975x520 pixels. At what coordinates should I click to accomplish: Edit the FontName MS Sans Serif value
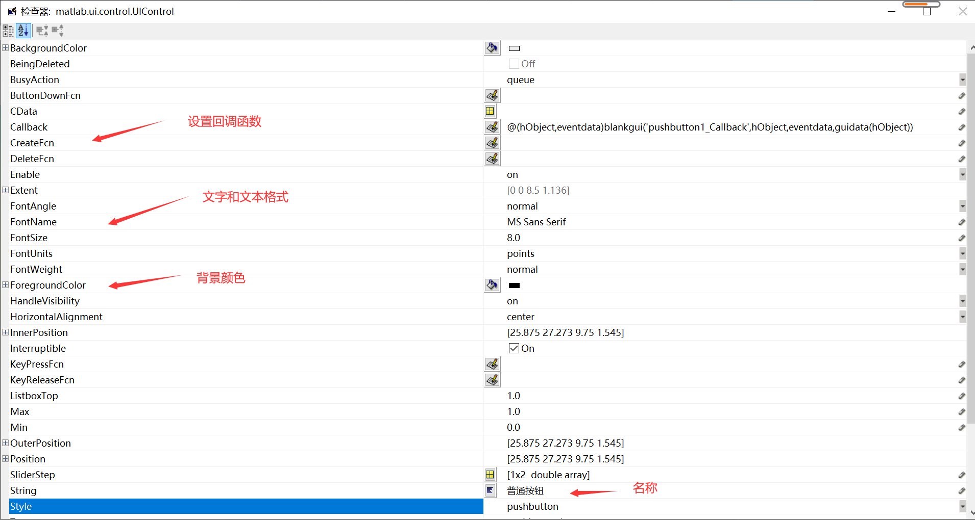point(537,222)
